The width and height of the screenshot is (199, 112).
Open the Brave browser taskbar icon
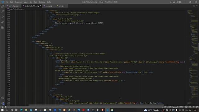click(x=103, y=110)
